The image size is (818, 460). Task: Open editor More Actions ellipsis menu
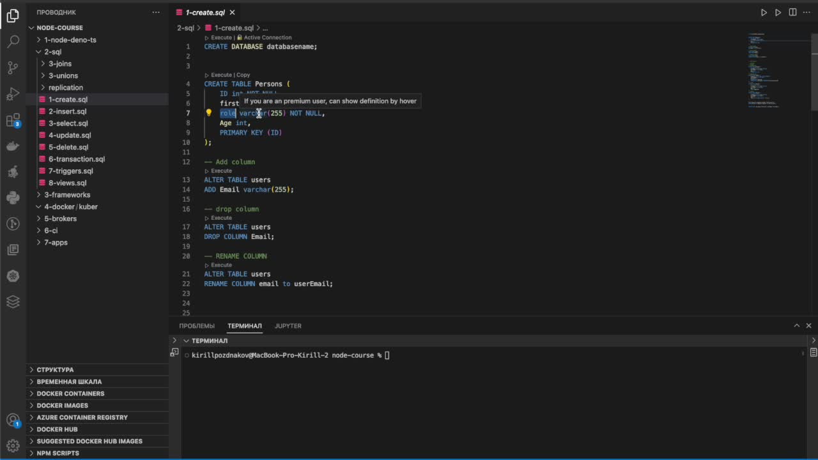click(806, 12)
